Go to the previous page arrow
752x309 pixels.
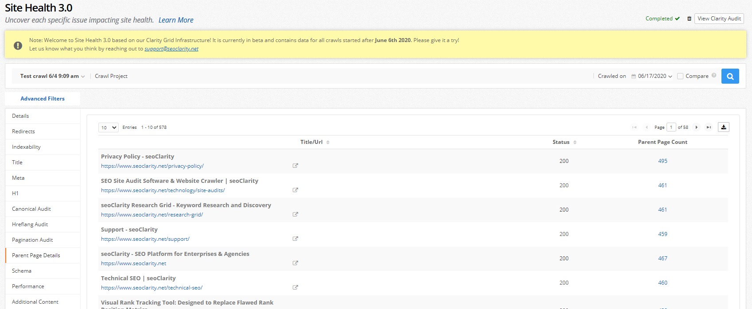point(647,127)
